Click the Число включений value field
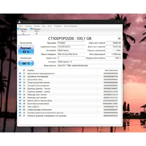The height and width of the screenshot is (146, 146). coord(114,54)
